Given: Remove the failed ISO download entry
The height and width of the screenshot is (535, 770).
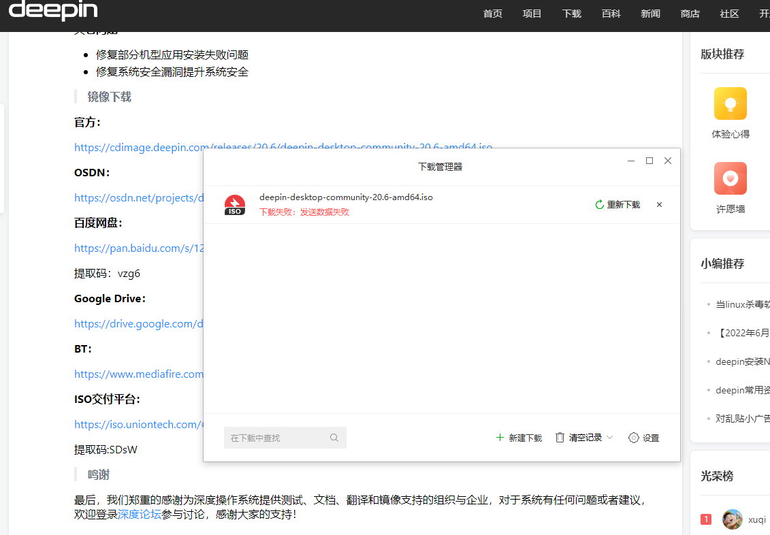Looking at the screenshot, I should click(660, 205).
